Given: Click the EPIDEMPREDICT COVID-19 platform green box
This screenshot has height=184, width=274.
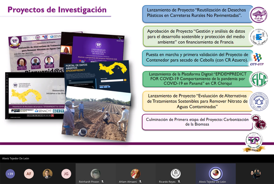Looking at the screenshot, I should tap(197, 78).
